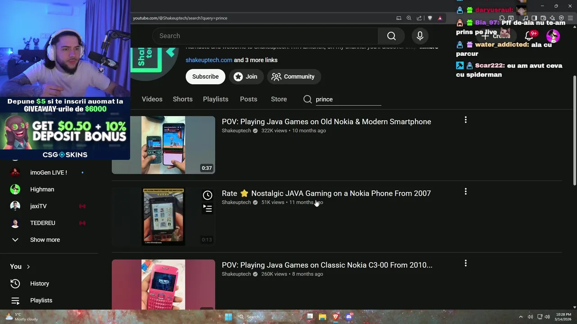Screen dimensions: 577x324
Task: Click the taskbar Search box
Action: coord(270,317)
